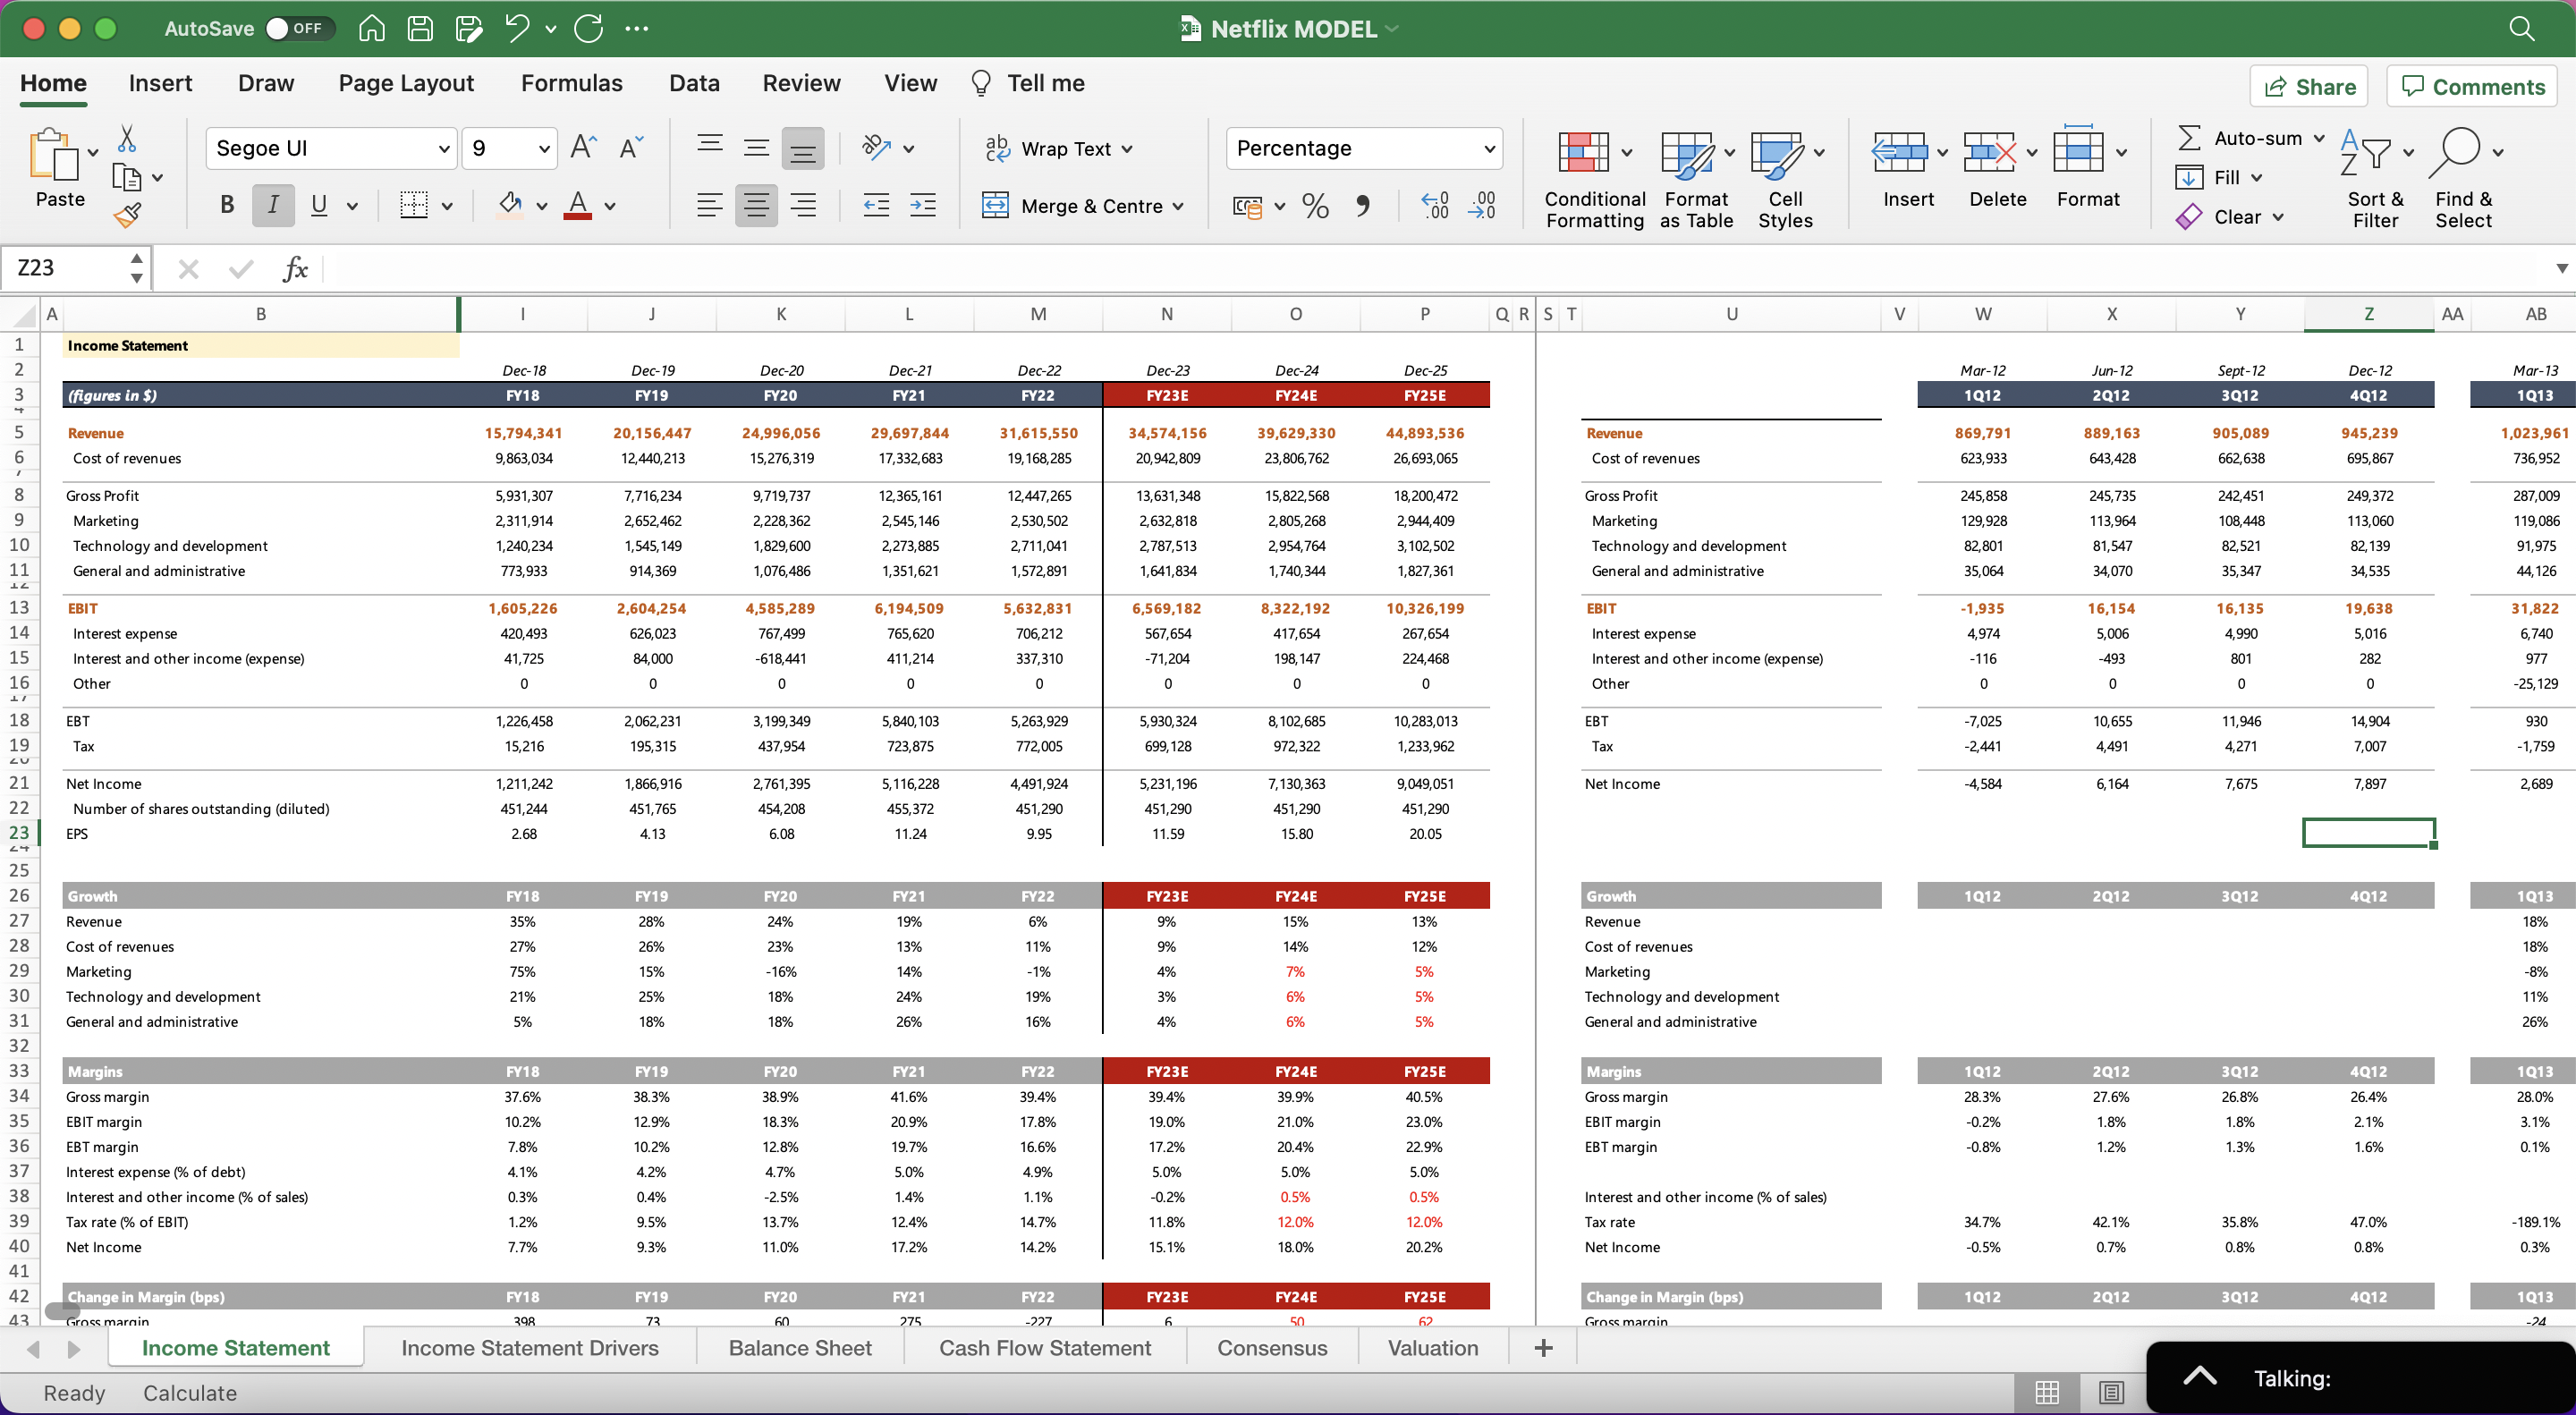Expand the formula bar chevron

click(x=2561, y=268)
